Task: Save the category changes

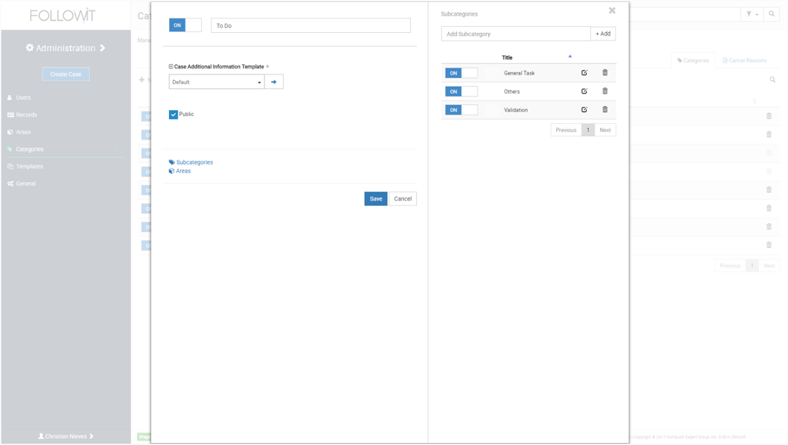Action: (375, 199)
